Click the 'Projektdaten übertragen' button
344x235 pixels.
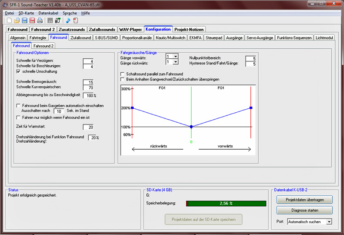304,200
